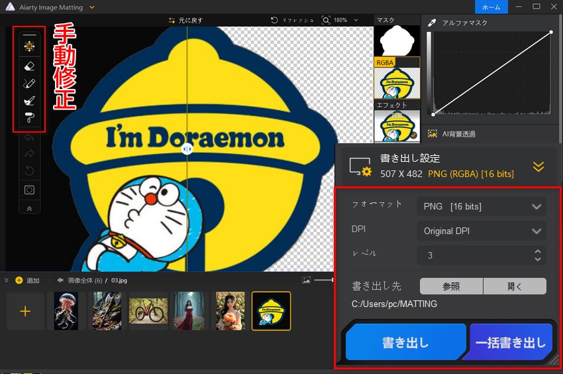The width and height of the screenshot is (563, 374).
Task: Click the 開く open folder button
Action: [x=515, y=286]
